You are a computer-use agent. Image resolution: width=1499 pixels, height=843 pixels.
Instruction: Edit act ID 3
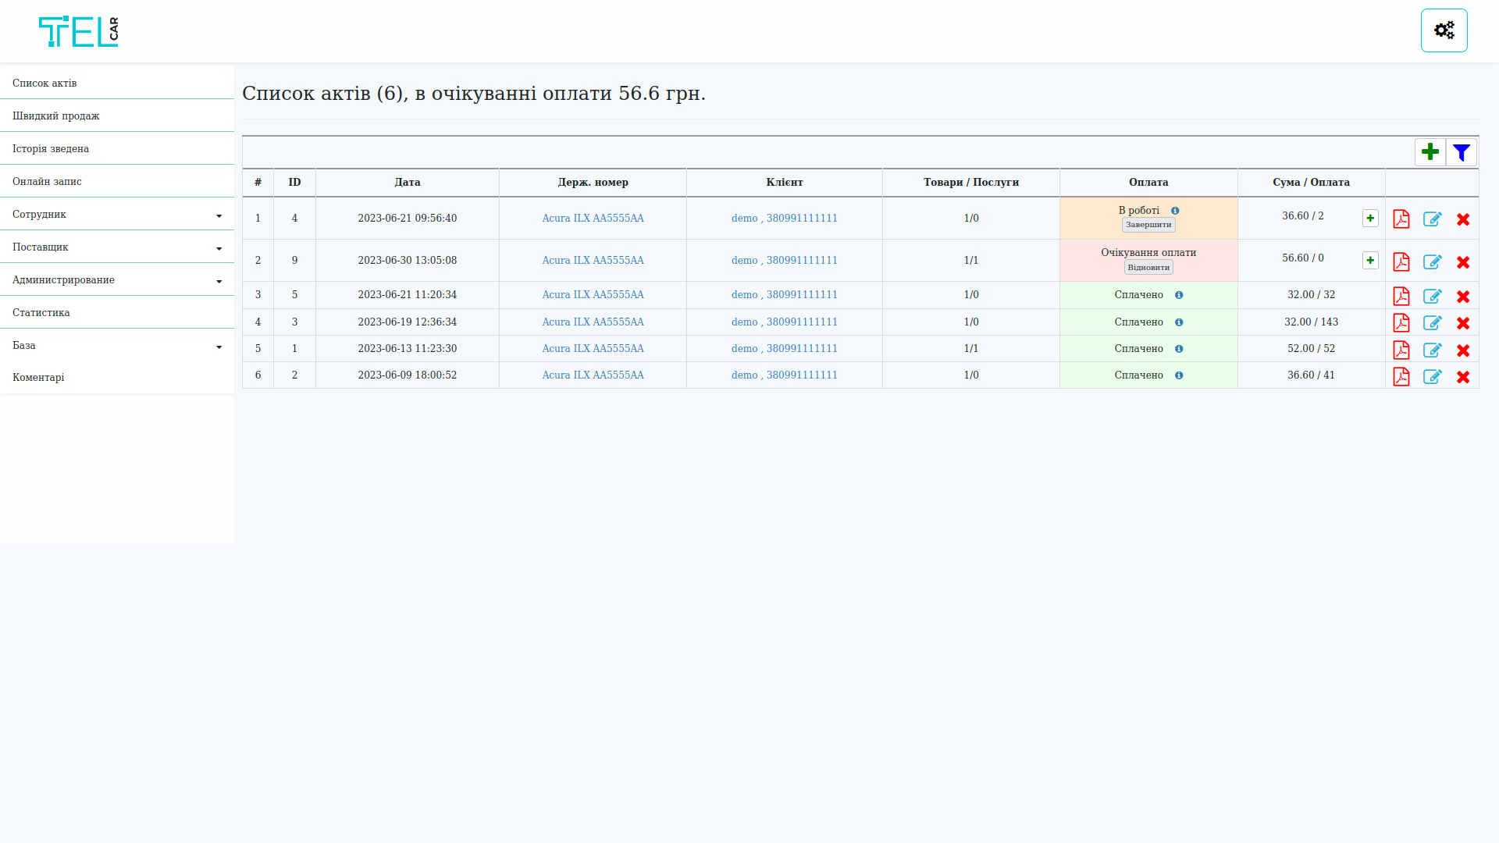tap(1433, 322)
